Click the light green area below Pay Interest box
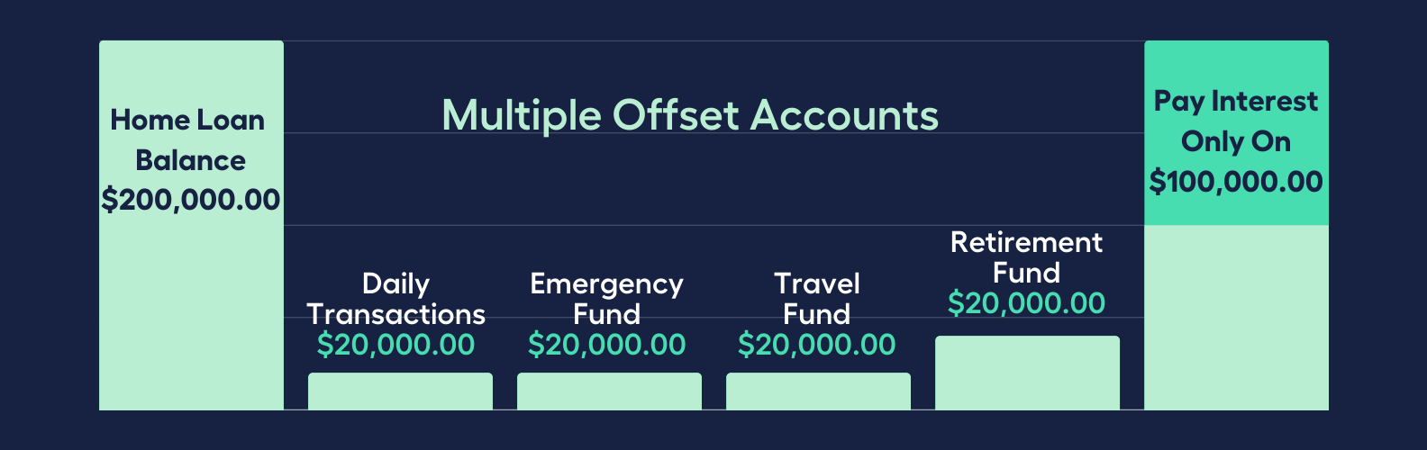The image size is (1427, 450). [1236, 318]
